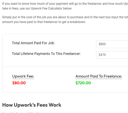The width and height of the screenshot is (128, 113).
Task: Click empty space between fee and payout results
Action: (55, 80)
